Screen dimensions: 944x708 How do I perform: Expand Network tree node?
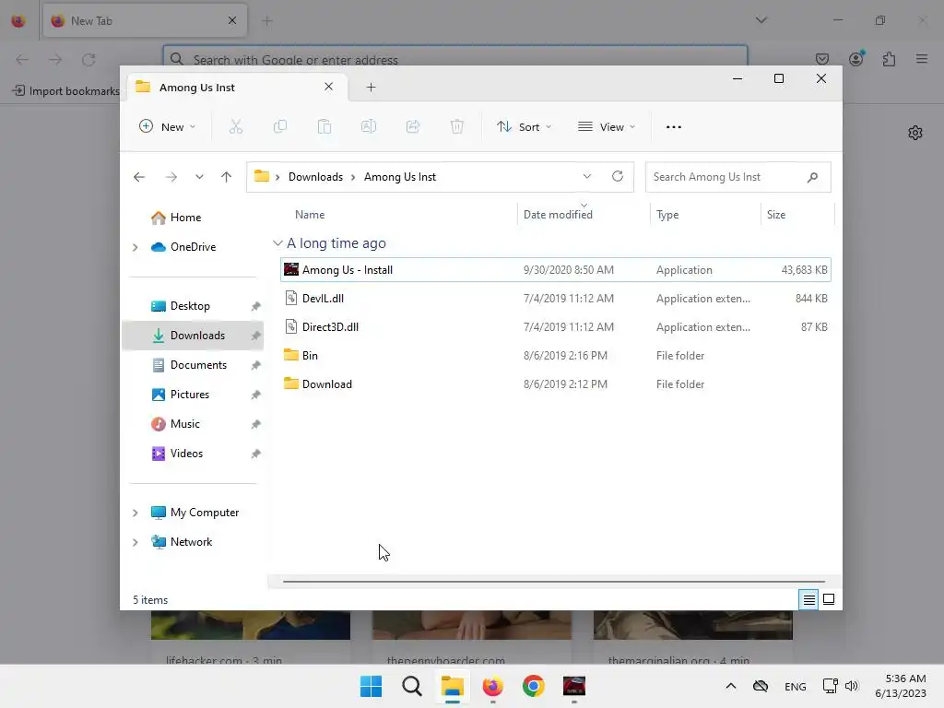pyautogui.click(x=136, y=542)
